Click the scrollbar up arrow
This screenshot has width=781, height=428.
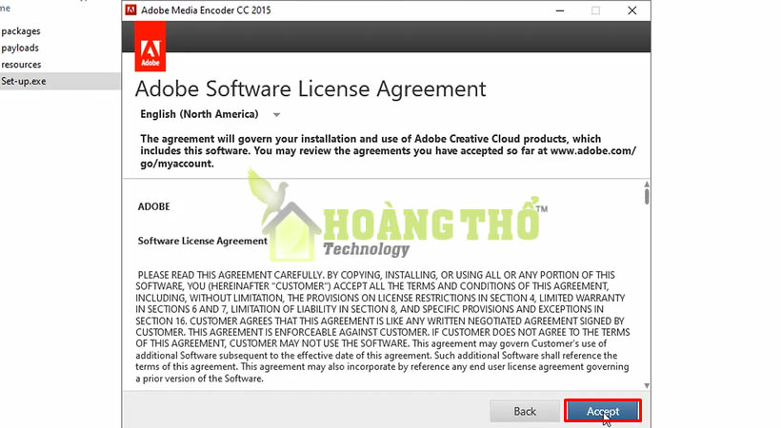click(x=647, y=181)
